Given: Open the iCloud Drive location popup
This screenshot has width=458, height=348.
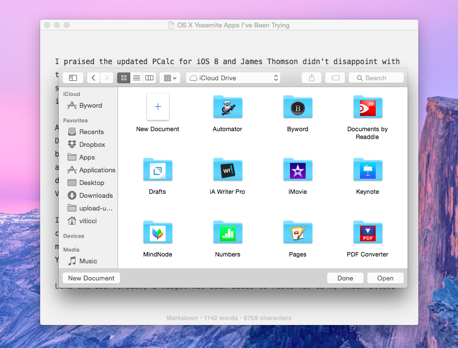Looking at the screenshot, I should 233,78.
